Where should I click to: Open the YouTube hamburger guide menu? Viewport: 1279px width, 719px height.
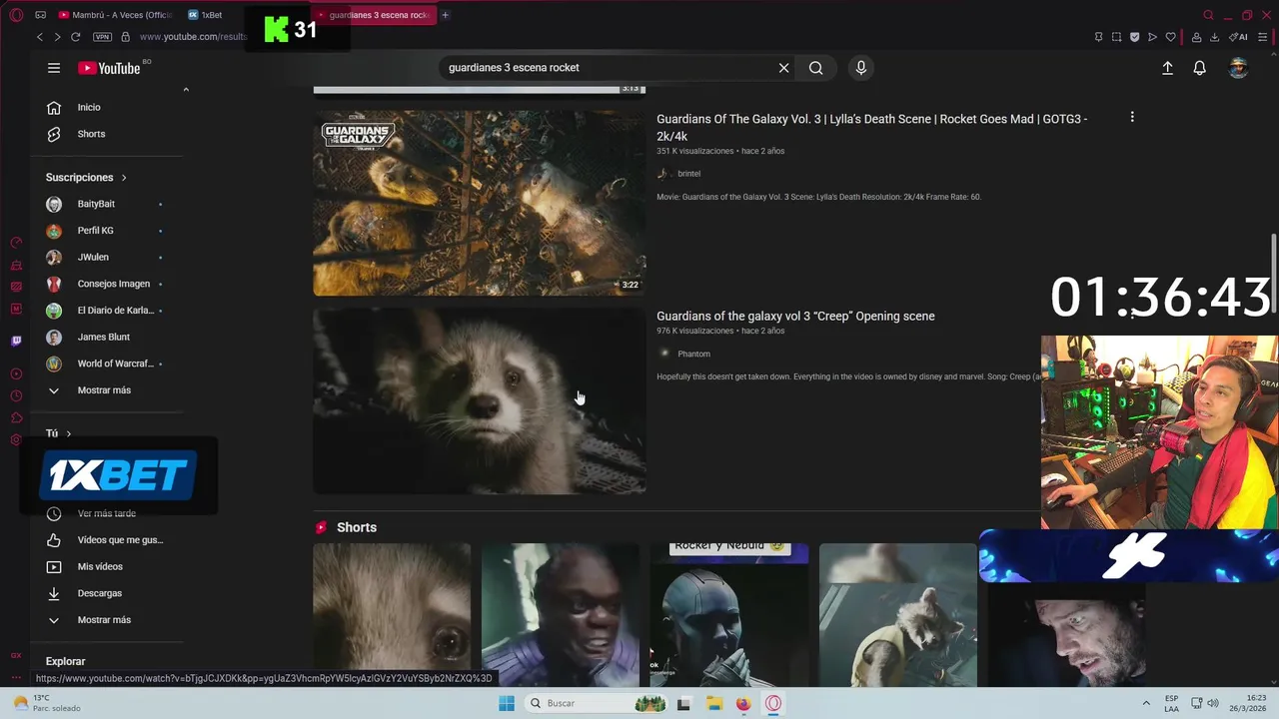tap(54, 68)
